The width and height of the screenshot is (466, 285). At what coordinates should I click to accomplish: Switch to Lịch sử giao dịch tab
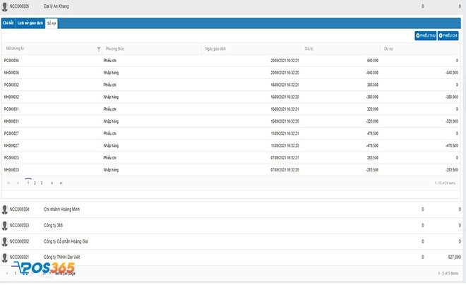click(30, 23)
